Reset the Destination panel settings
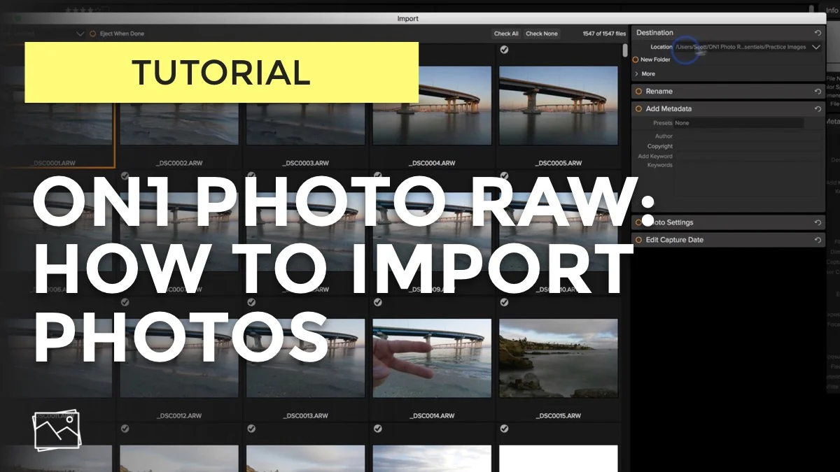Screen dimensions: 840x472 [x=817, y=33]
